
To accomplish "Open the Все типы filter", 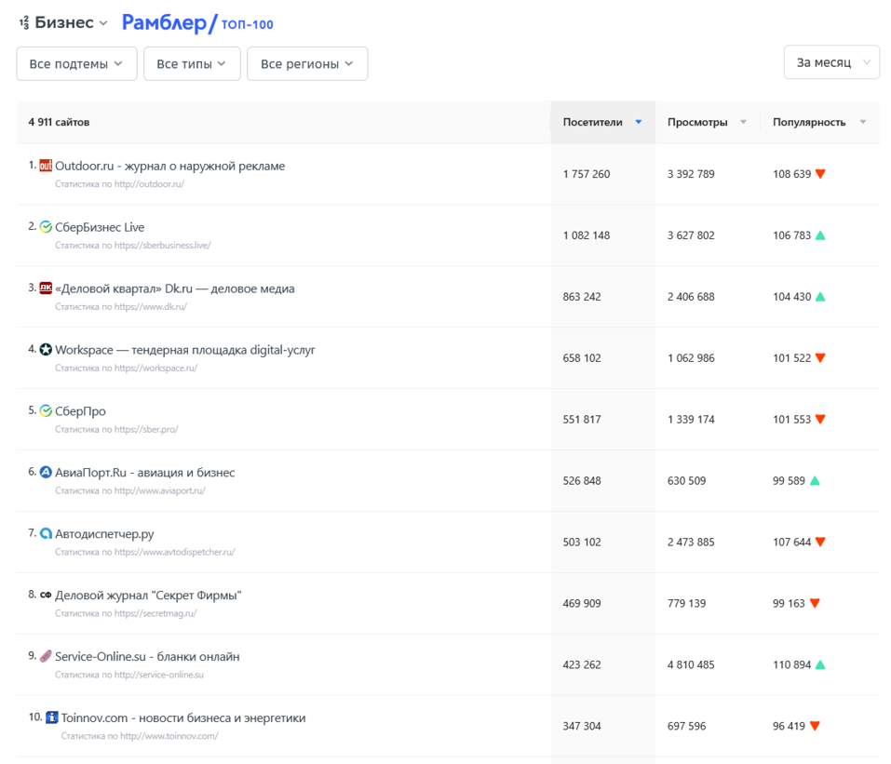I will coord(192,63).
